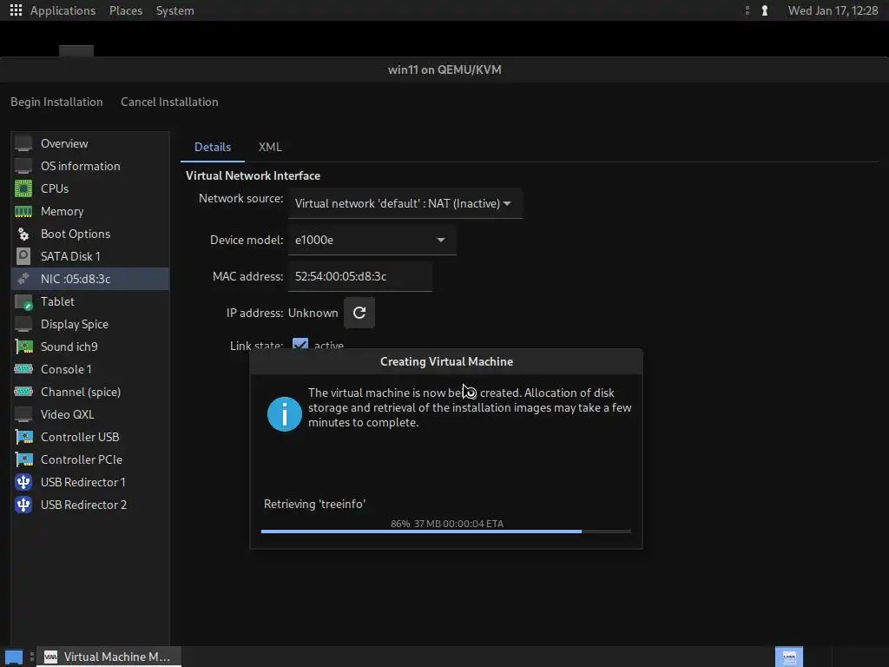Select the 'Channel (spice)' row text

pos(81,392)
